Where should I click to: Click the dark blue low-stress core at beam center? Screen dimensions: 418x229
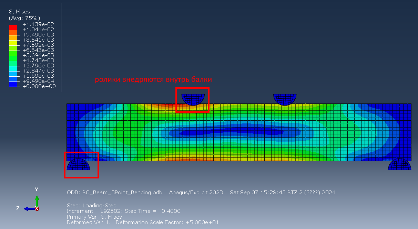pos(231,132)
